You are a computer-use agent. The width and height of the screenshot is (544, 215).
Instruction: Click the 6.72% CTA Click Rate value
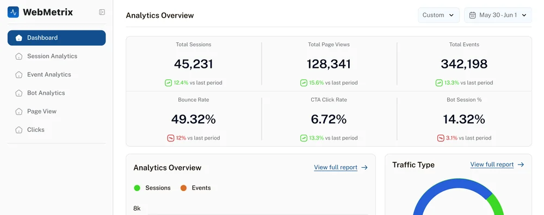(329, 119)
